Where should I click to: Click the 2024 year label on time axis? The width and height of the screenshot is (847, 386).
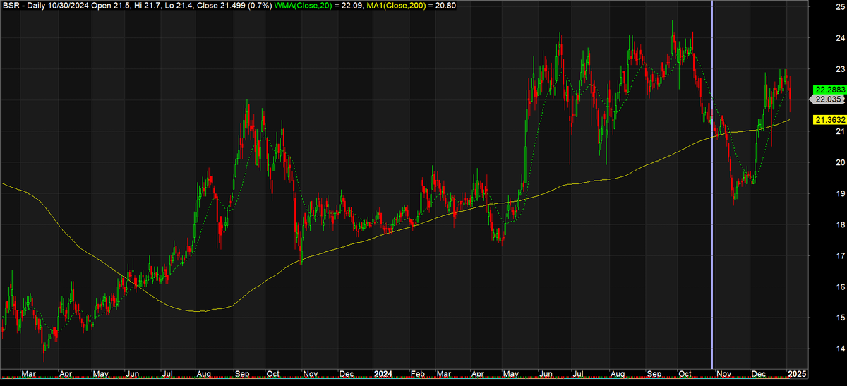pyautogui.click(x=383, y=373)
